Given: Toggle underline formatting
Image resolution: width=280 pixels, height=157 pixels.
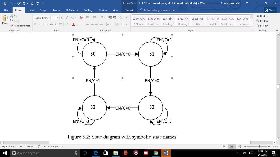Looking at the screenshot, I should pyautogui.click(x=44, y=24).
